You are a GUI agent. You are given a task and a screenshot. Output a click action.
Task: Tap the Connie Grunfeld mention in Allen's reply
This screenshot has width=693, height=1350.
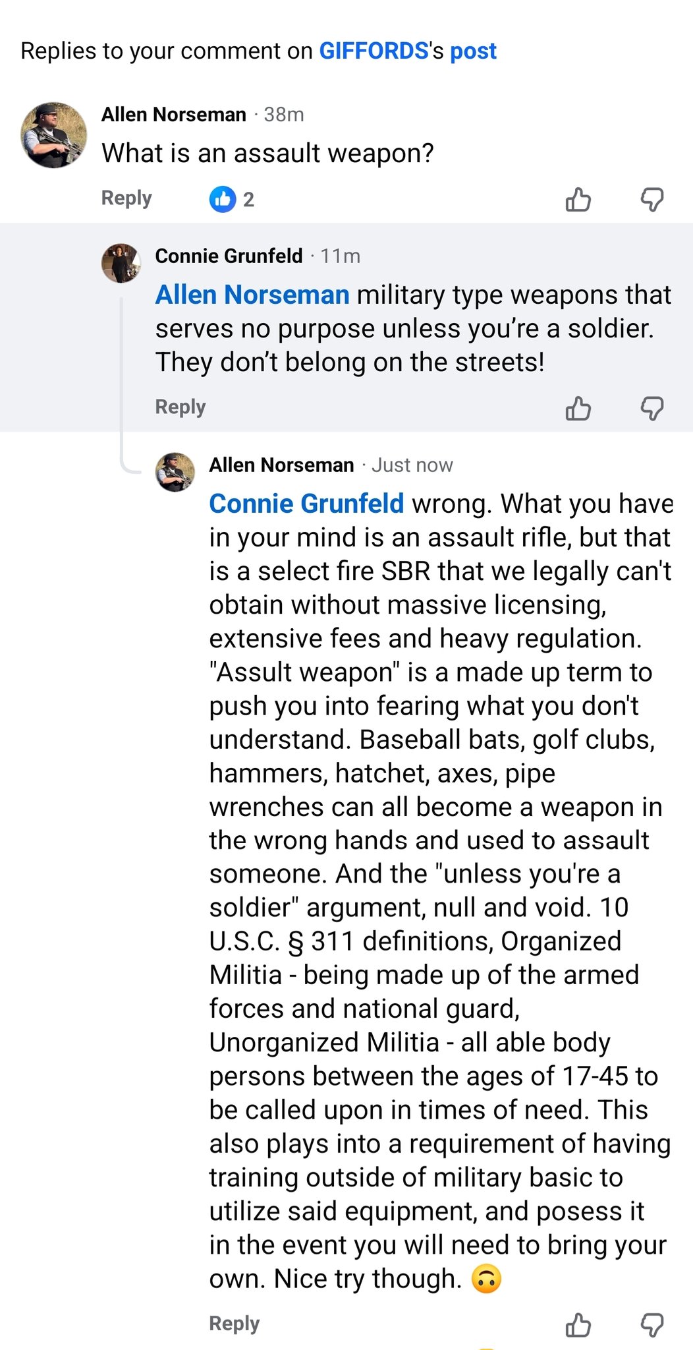[306, 504]
